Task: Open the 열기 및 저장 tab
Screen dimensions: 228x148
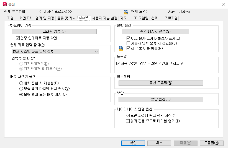Action: click(45, 18)
